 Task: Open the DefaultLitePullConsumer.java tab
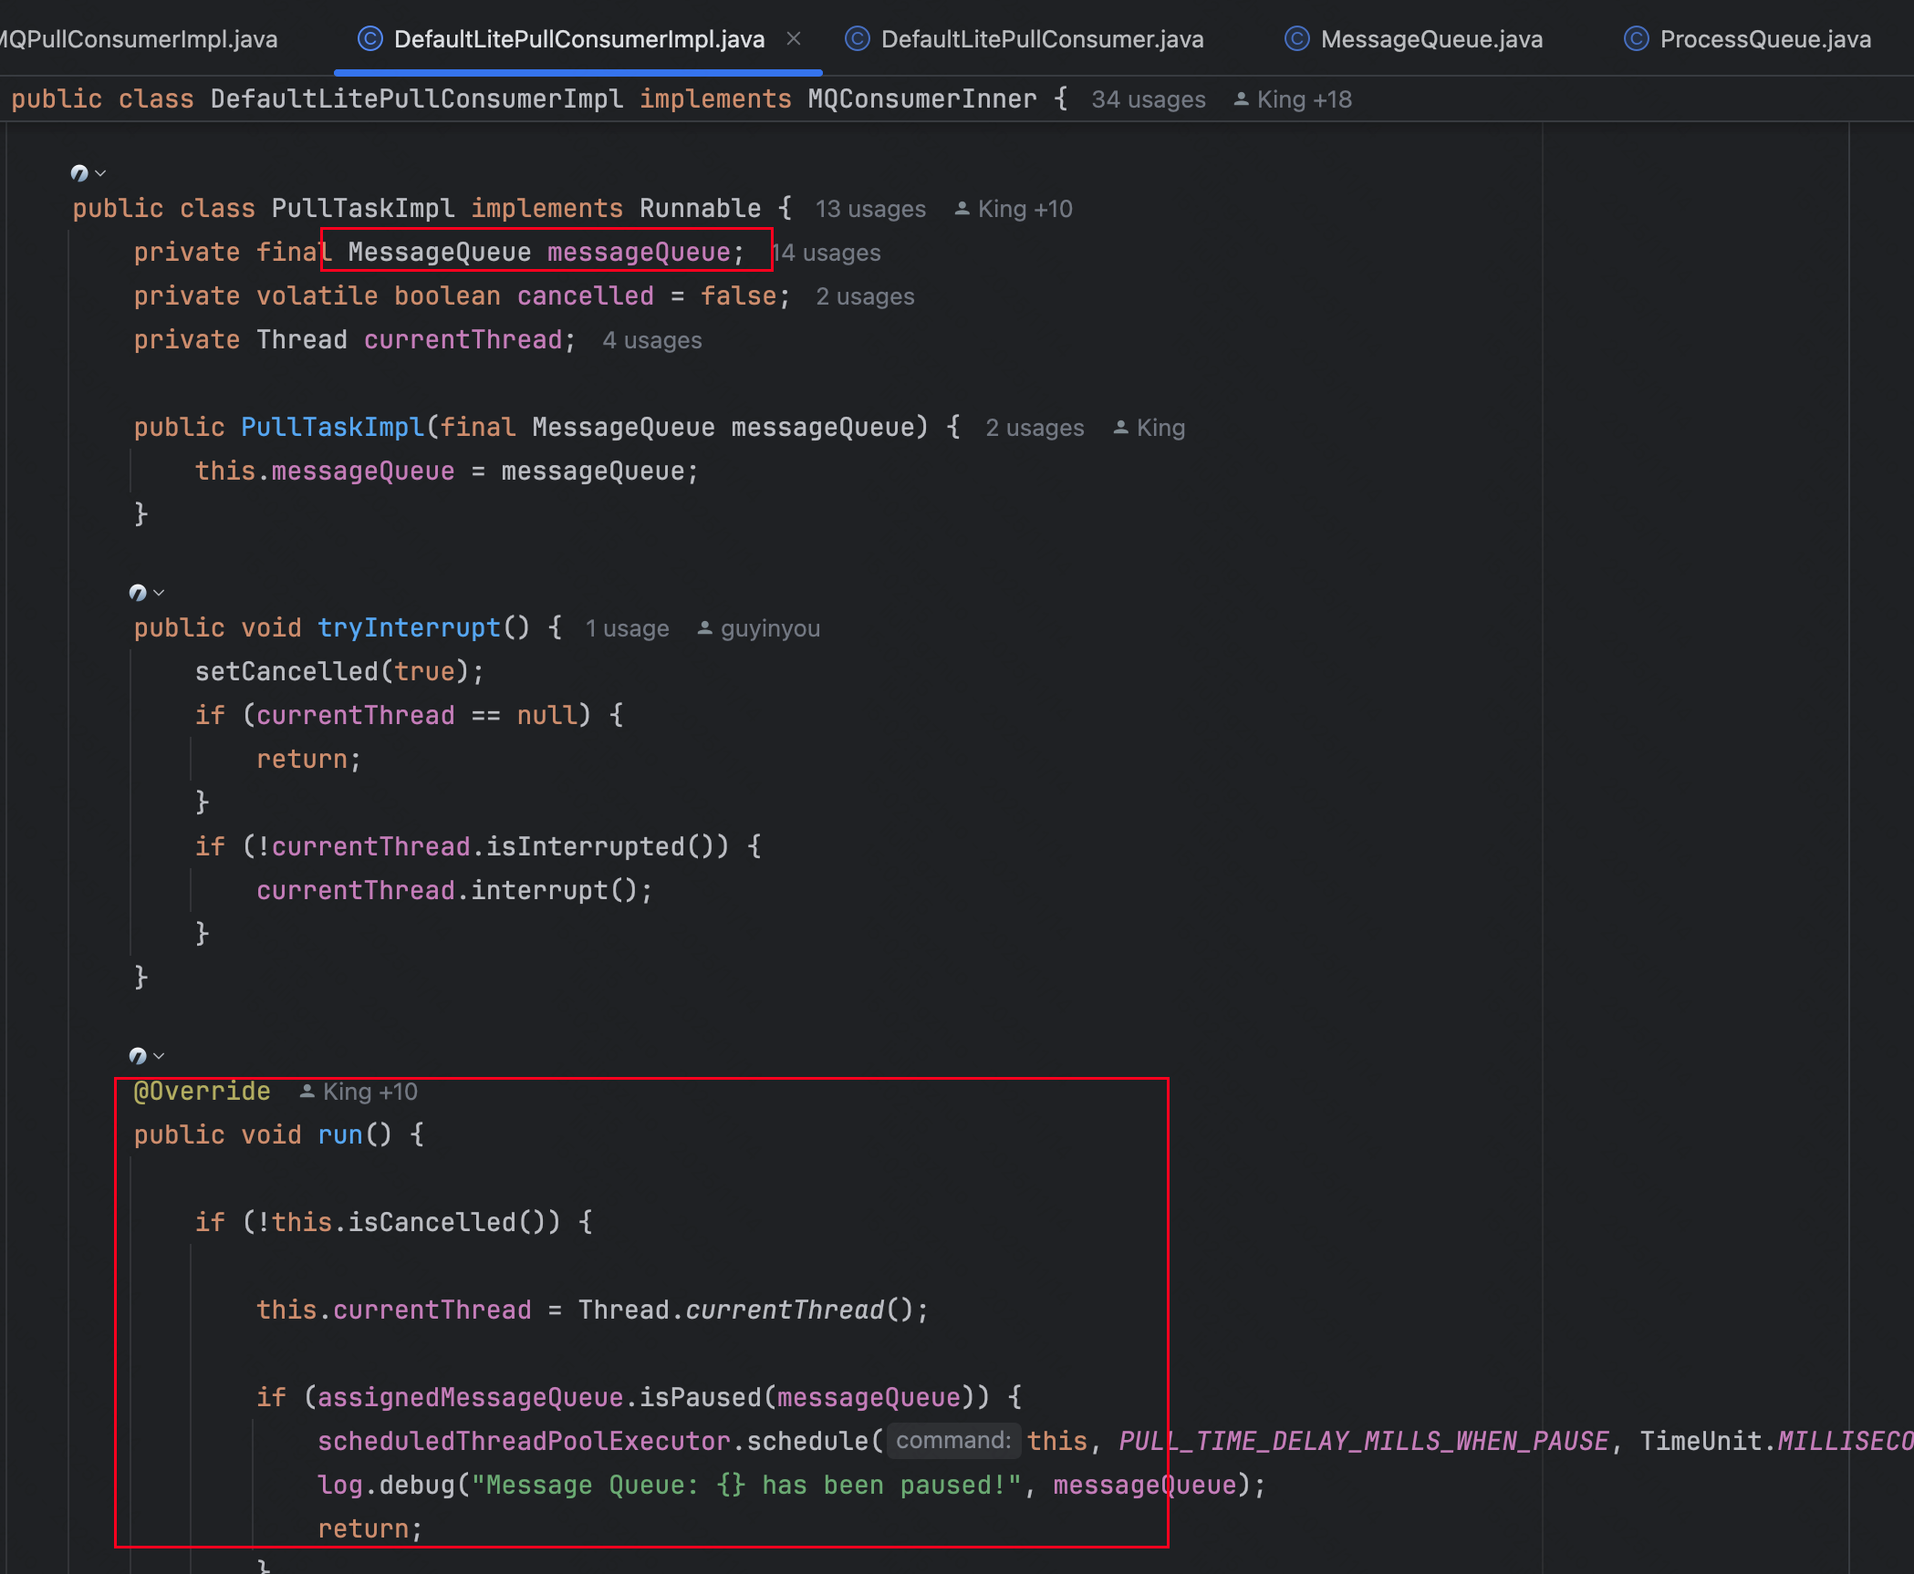tap(1042, 39)
